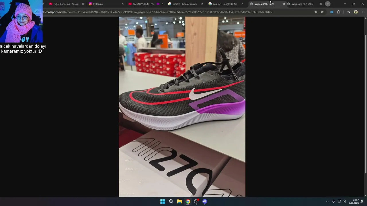Open OBS Studio from the taskbar
The width and height of the screenshot is (367, 206).
(x=196, y=201)
